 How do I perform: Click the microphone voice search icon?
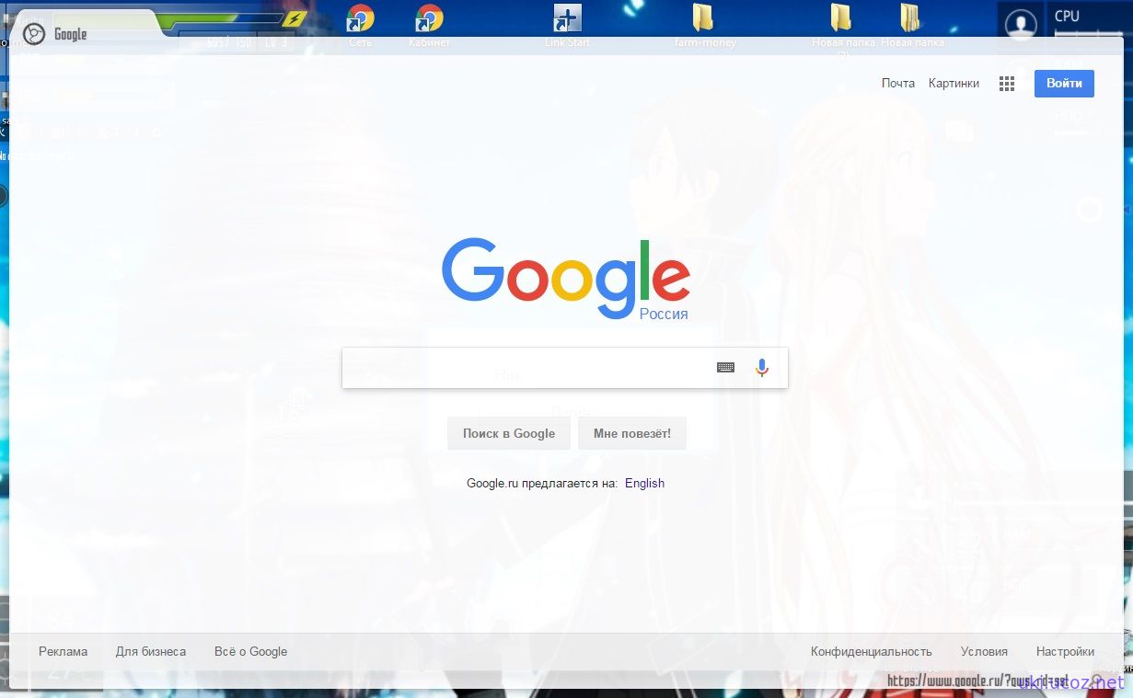(x=762, y=368)
